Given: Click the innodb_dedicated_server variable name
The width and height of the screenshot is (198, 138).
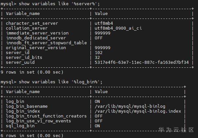Looking at the screenshot, I should click(36, 38).
